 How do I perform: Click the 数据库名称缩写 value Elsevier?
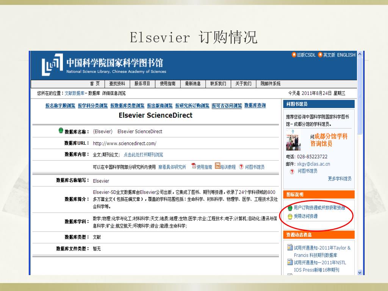[x=101, y=181]
